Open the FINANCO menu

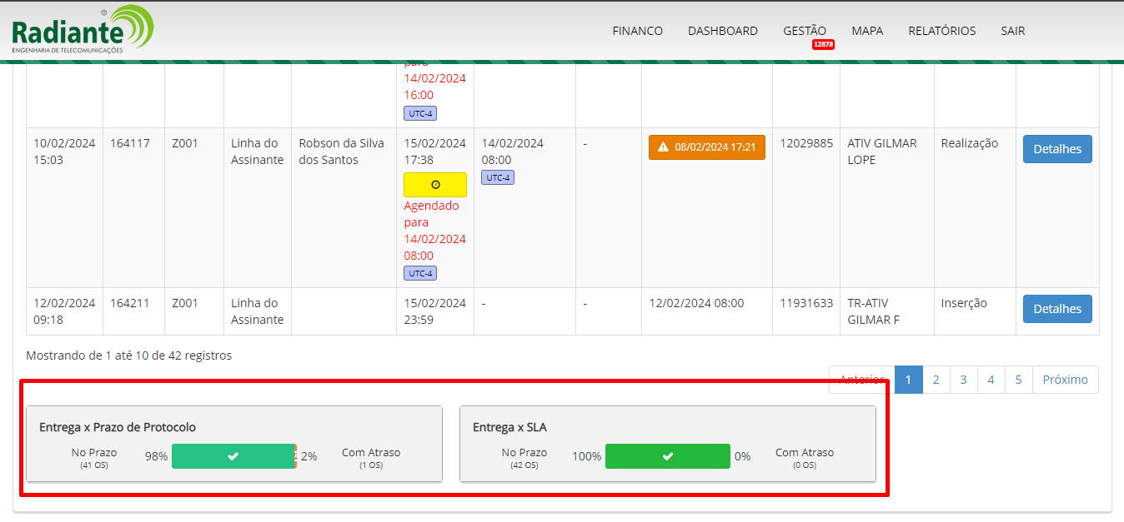[x=637, y=31]
